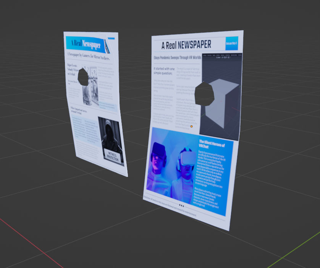The height and width of the screenshot is (268, 320).
Task: Select the blue Issue No badge
Action: point(231,43)
